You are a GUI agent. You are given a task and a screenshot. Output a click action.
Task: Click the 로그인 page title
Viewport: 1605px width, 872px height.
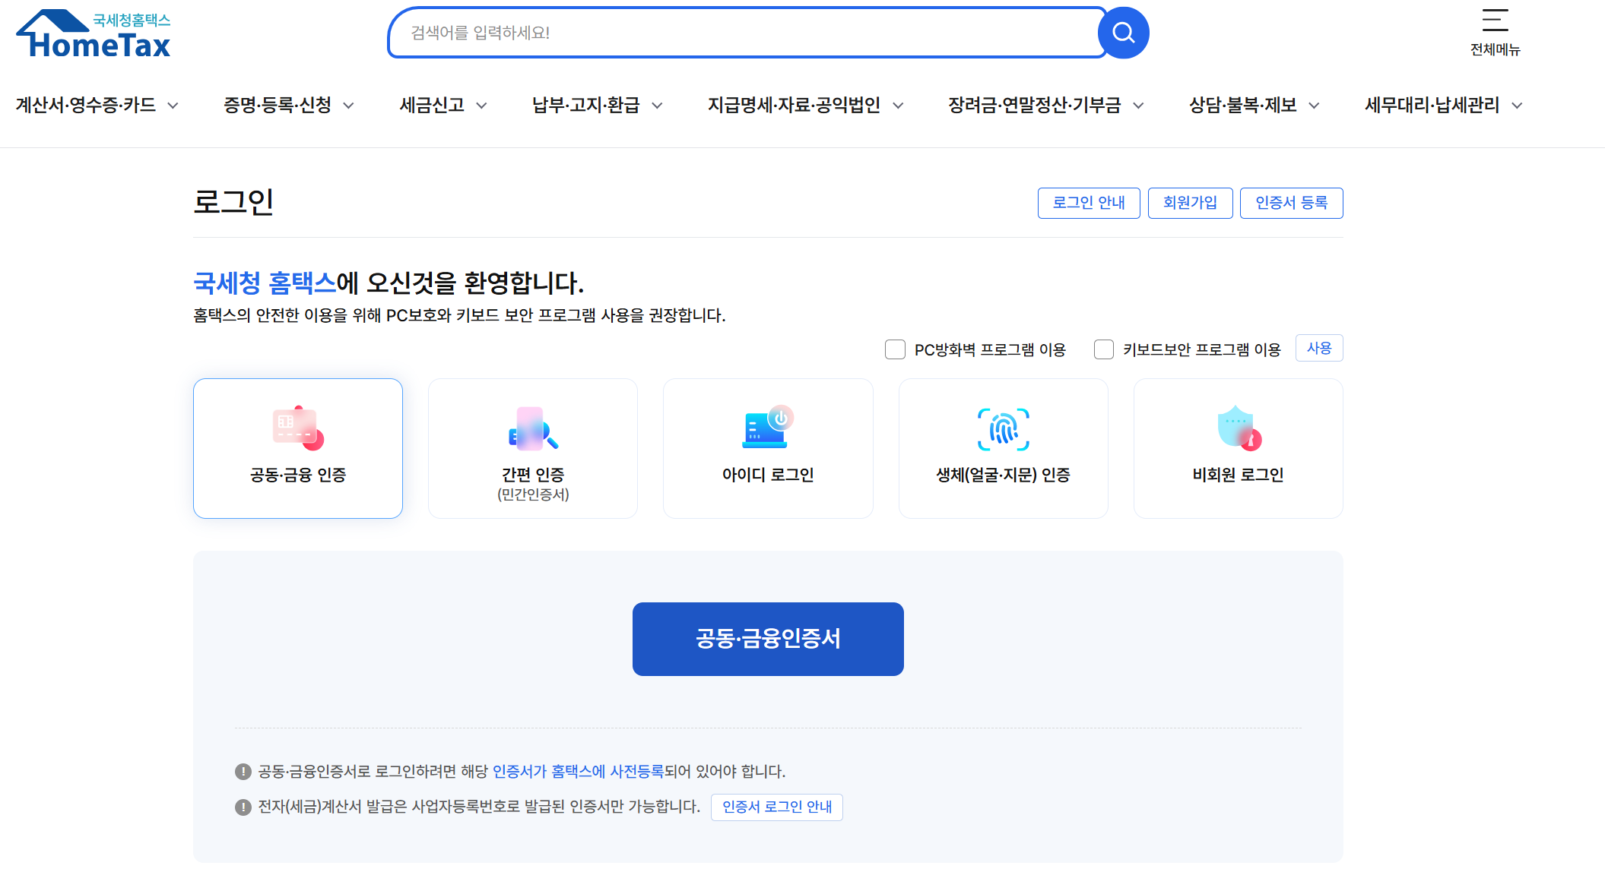(233, 202)
